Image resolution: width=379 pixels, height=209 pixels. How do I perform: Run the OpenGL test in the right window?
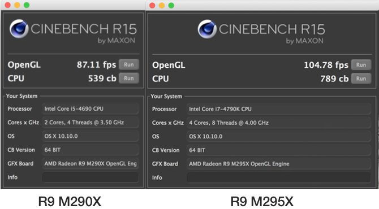point(361,65)
